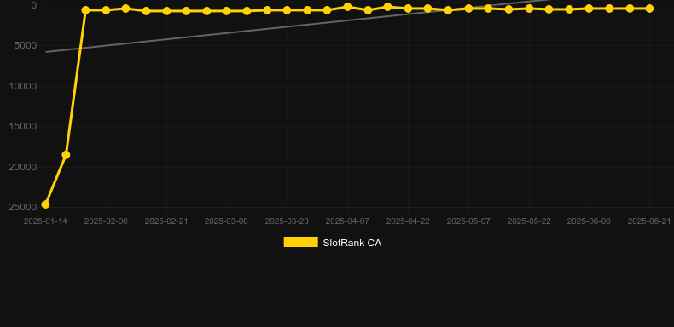The image size is (674, 327).
Task: Select the last data point on 2025-06-21
Action: click(x=649, y=9)
